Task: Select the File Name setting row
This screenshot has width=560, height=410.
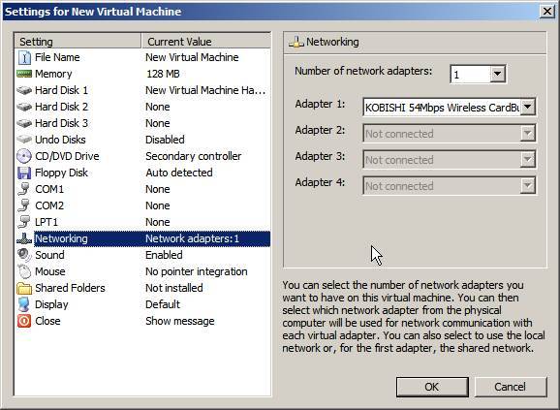Action: tap(142, 57)
